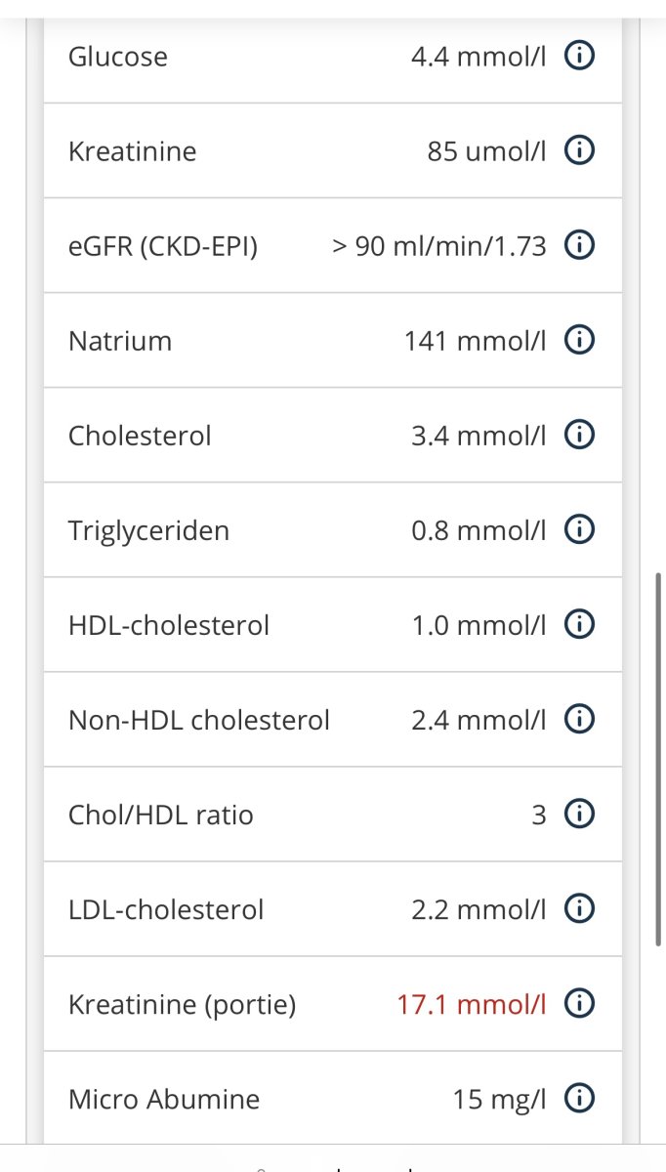The height and width of the screenshot is (1172, 666).
Task: Show info for Chol/HDL ratio
Action: click(x=580, y=815)
